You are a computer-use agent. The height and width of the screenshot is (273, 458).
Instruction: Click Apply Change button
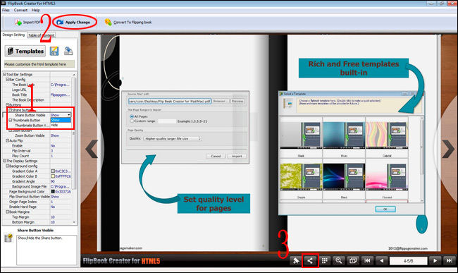pos(73,22)
